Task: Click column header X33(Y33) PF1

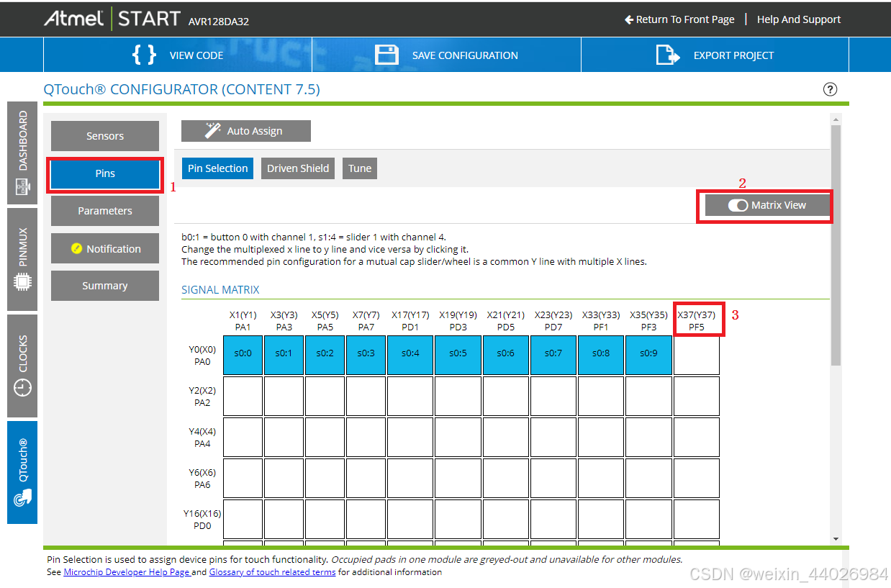Action: pos(601,321)
